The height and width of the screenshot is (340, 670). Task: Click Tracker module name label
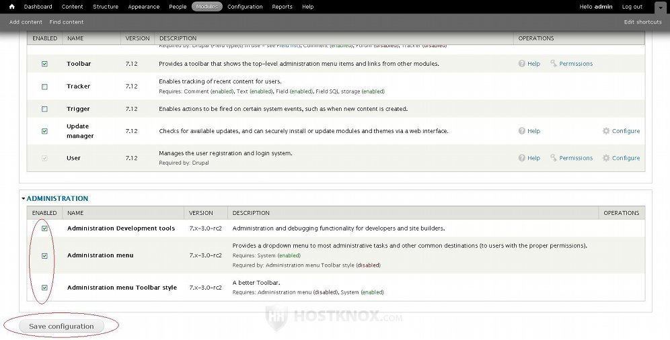pos(78,86)
